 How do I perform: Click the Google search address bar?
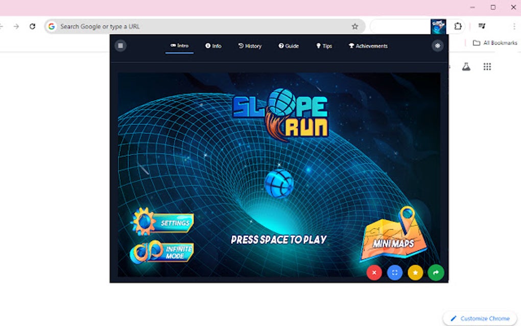pyautogui.click(x=128, y=26)
